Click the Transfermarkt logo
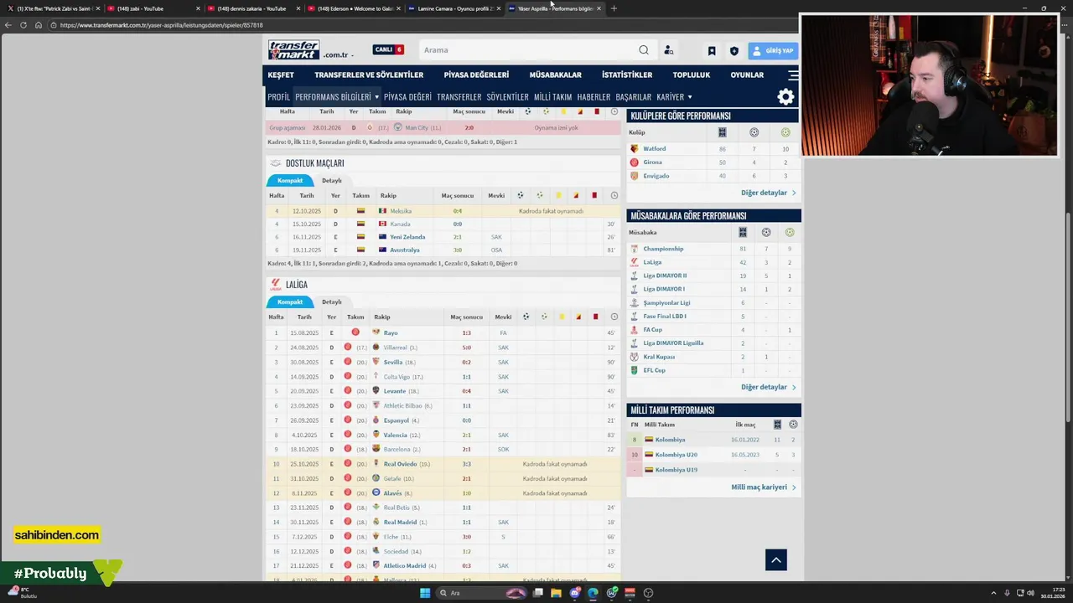This screenshot has height=603, width=1073. tap(293, 50)
